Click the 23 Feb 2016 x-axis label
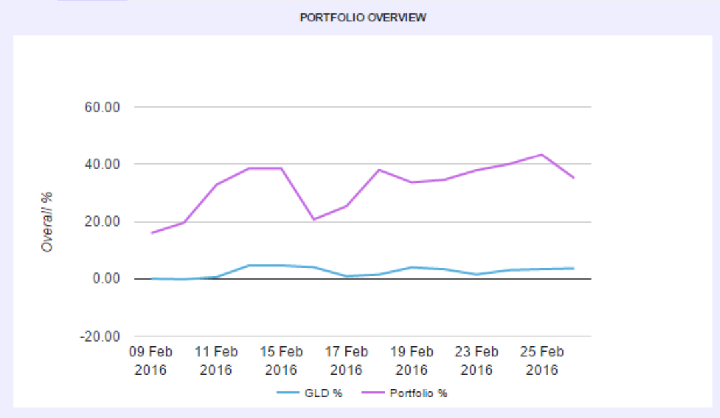Screen dimensions: 720x418 (476, 361)
